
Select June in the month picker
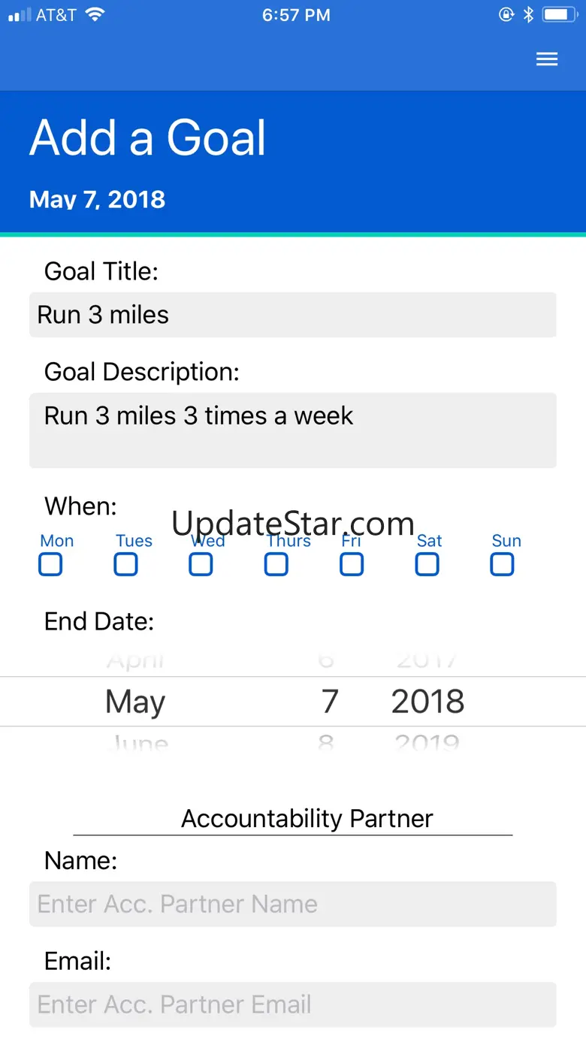coord(137,744)
